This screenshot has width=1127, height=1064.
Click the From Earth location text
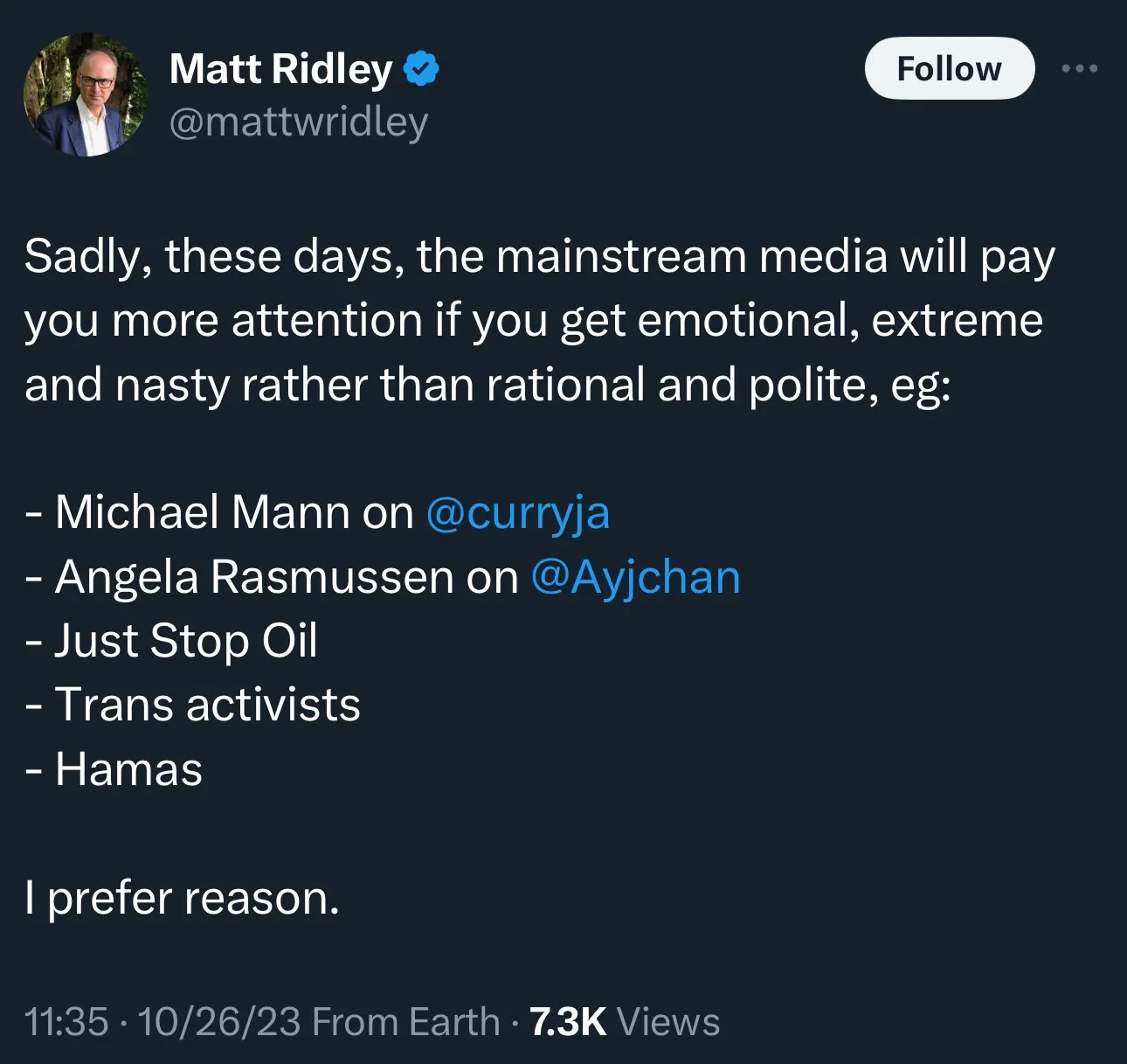(x=405, y=1021)
